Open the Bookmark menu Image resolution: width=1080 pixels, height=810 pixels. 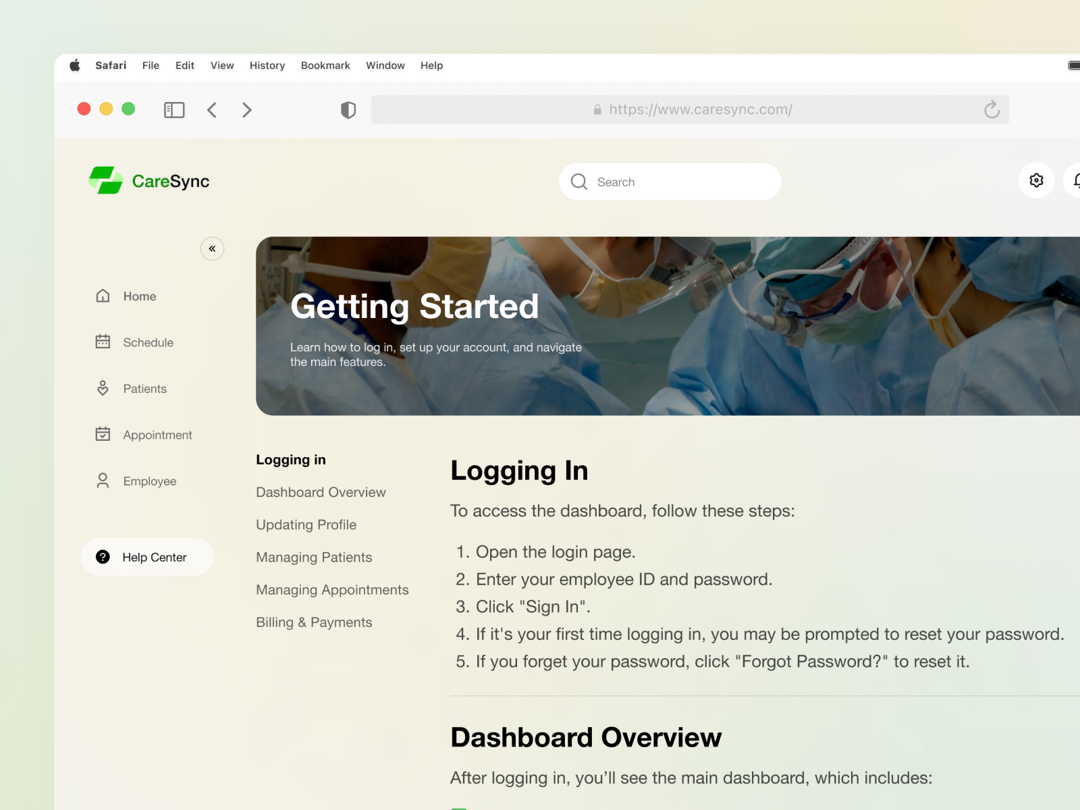coord(325,65)
